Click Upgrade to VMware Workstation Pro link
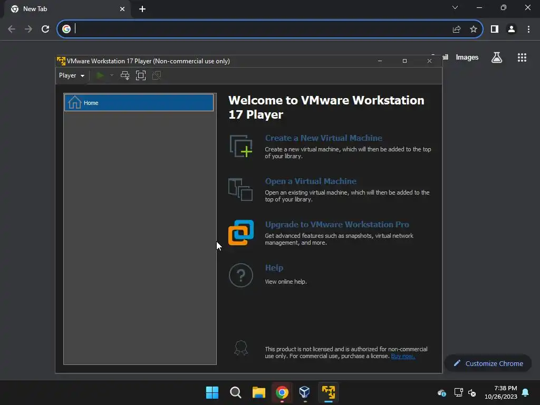Viewport: 540px width, 405px height. pos(337,225)
